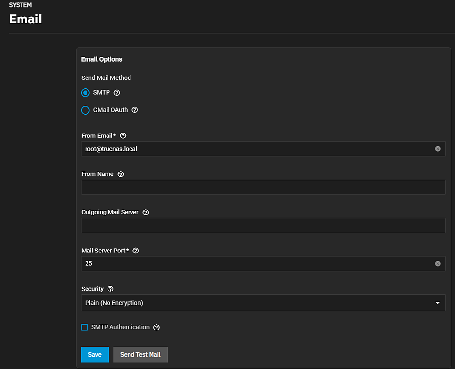Click into From Name input field
455x369 pixels.
point(263,187)
